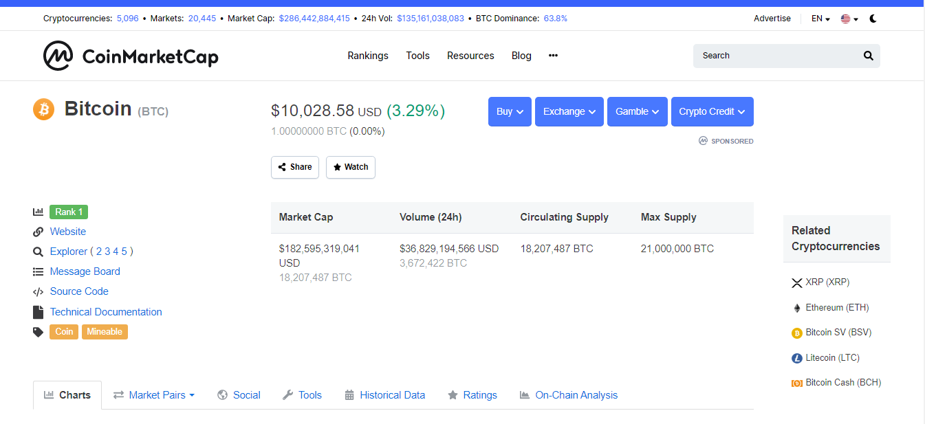Open the Rankings menu
This screenshot has height=424, width=925.
(x=368, y=56)
